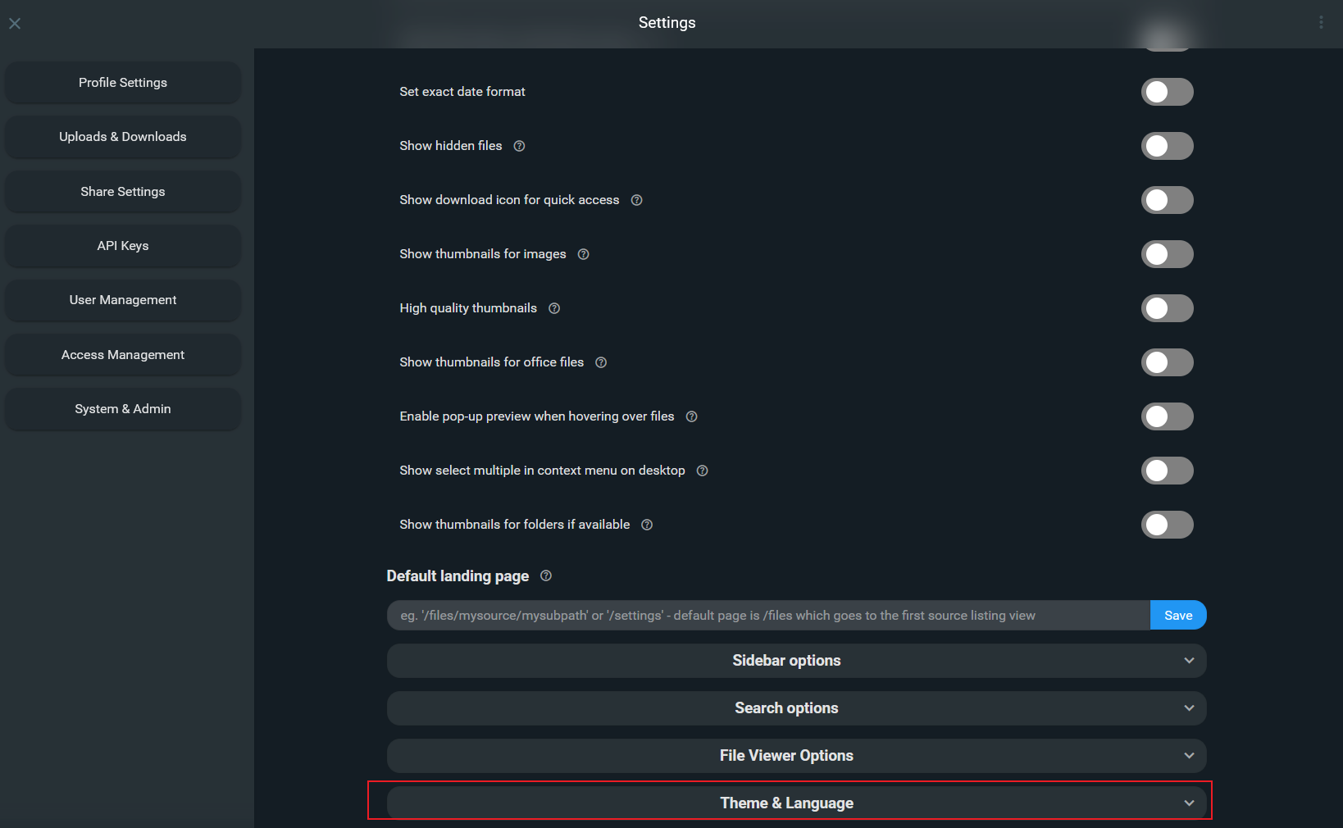Screen dimensions: 1343x828
Task: Click help icon beside Default landing page
Action: (x=546, y=576)
